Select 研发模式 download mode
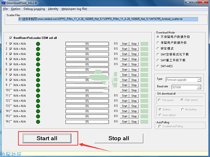The width and height of the screenshot is (210, 157). (x=158, y=48)
